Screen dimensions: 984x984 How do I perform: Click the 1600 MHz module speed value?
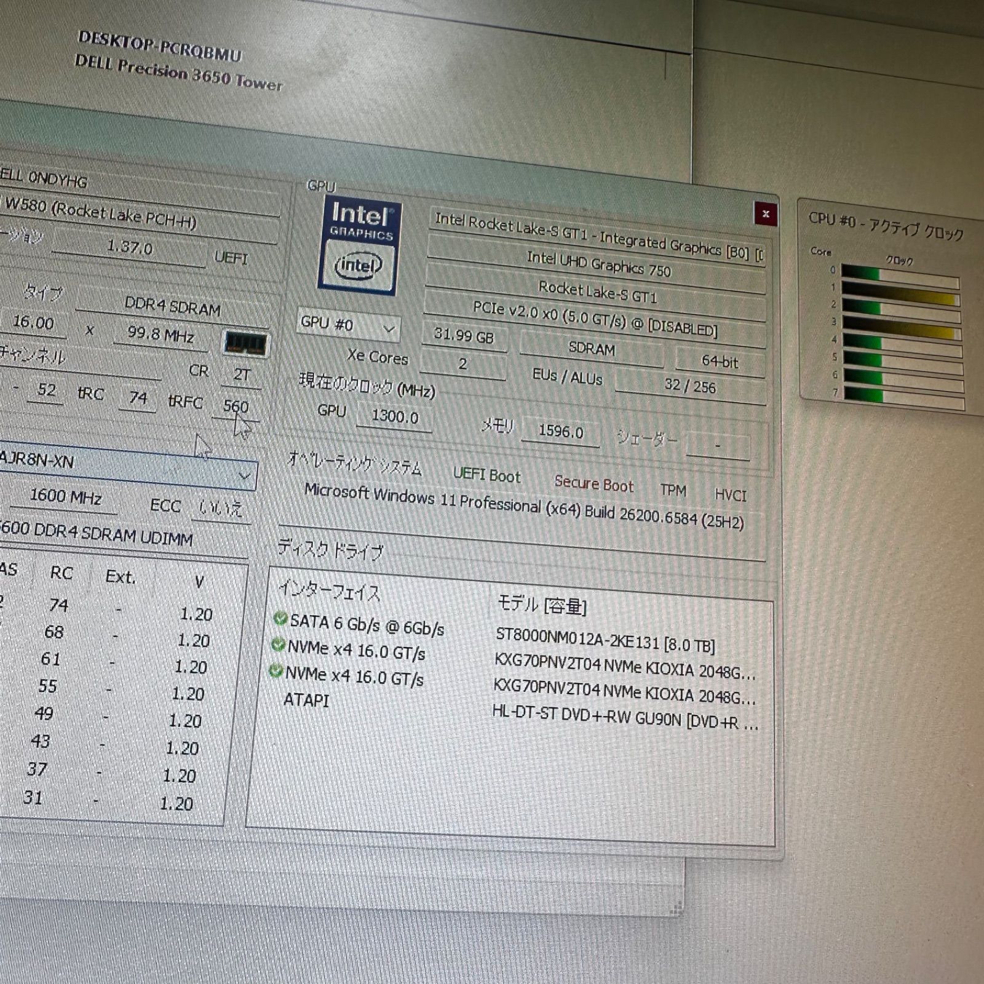66,496
